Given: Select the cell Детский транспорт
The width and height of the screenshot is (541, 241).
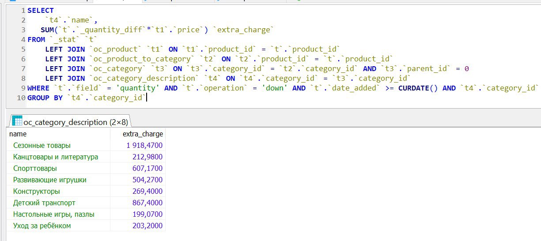Looking at the screenshot, I should point(58,203).
